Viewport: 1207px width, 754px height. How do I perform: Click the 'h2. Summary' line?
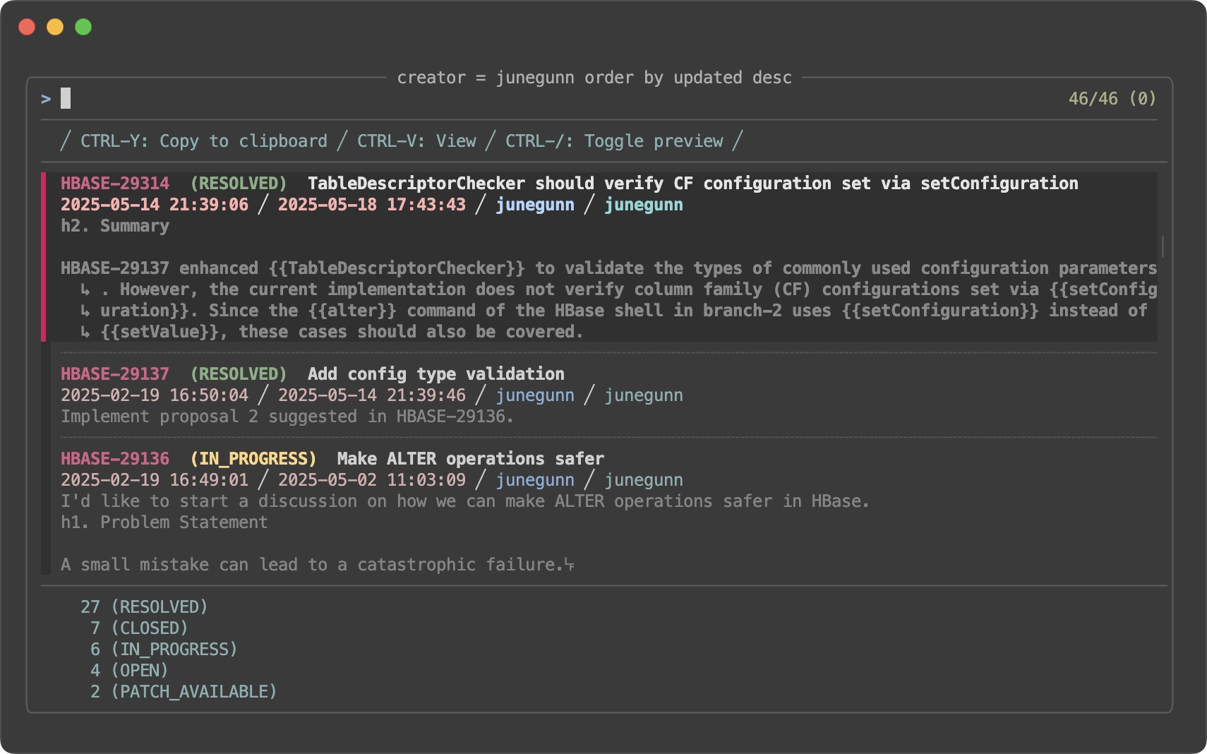coord(115,226)
